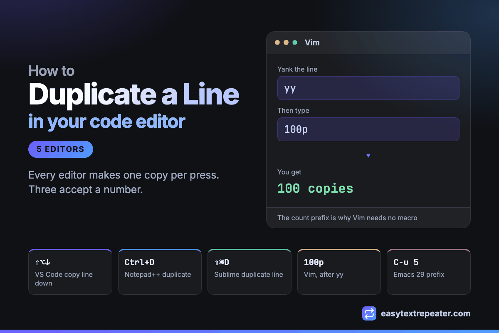
Task: Select the Ctrl+D Notepad++ duplicate card
Action: pyautogui.click(x=160, y=272)
